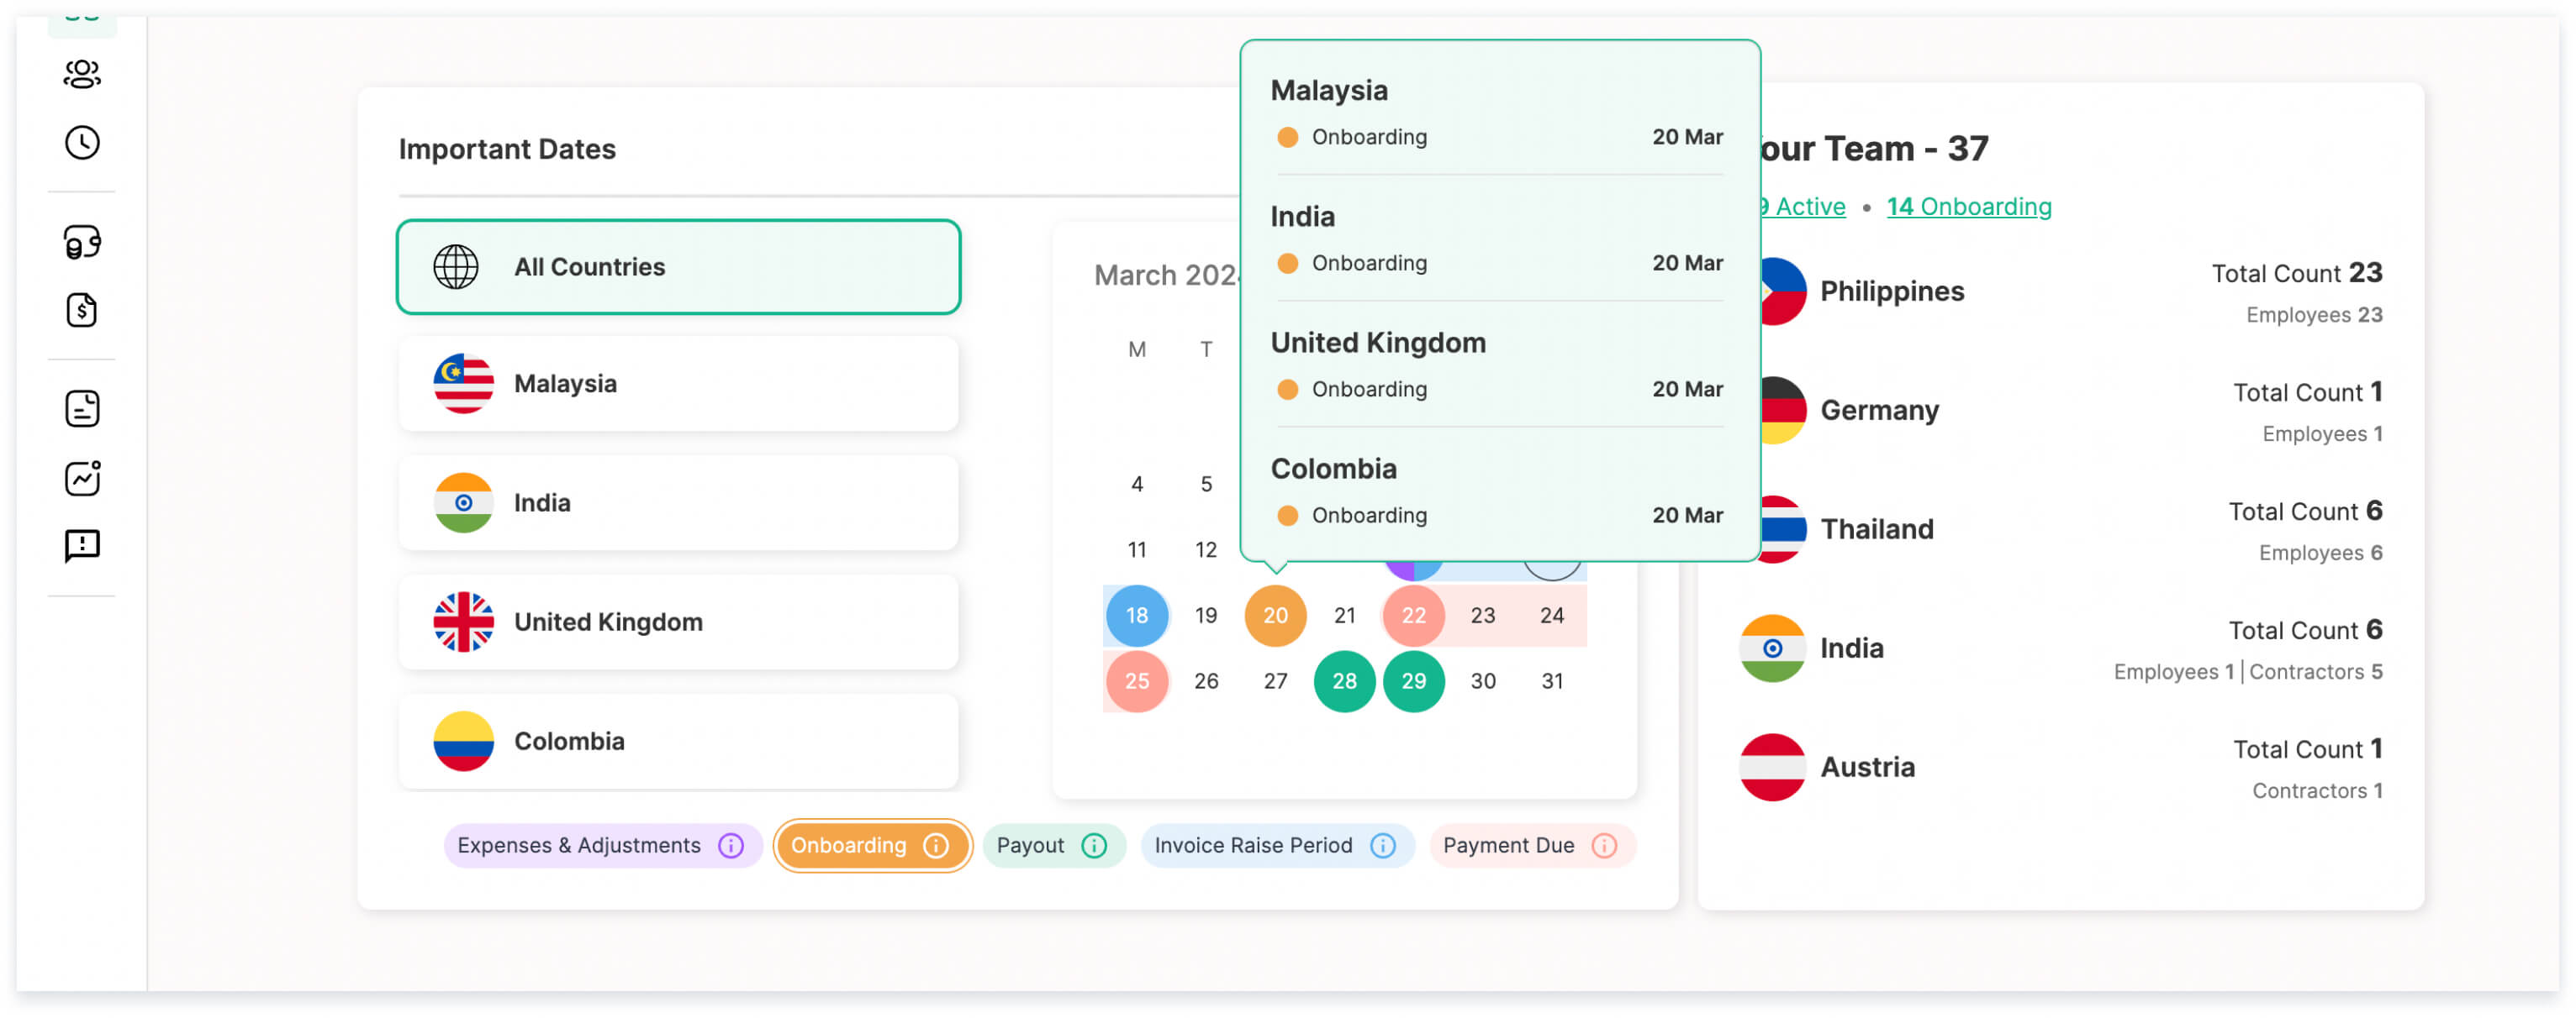2576x1018 pixels.
Task: Toggle Expenses & Adjustments legend filter
Action: pyautogui.click(x=579, y=845)
